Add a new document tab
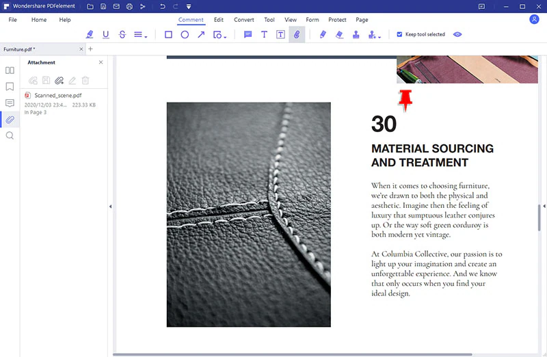Image resolution: width=547 pixels, height=357 pixels. 90,49
